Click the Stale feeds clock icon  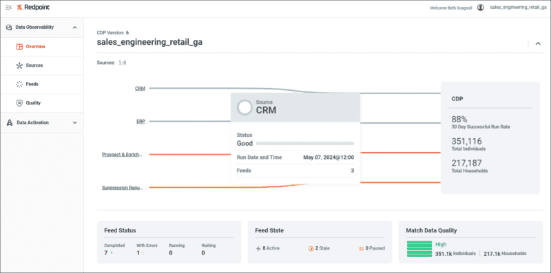[311, 248]
